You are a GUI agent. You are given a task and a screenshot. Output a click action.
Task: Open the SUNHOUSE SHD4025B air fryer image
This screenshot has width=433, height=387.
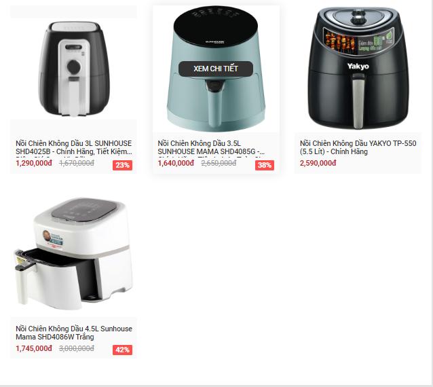73,69
